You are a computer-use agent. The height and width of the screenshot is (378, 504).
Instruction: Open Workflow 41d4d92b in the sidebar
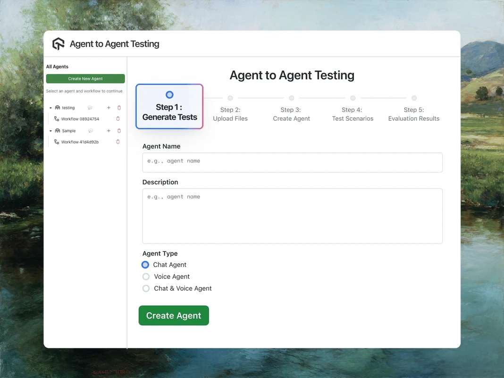80,142
